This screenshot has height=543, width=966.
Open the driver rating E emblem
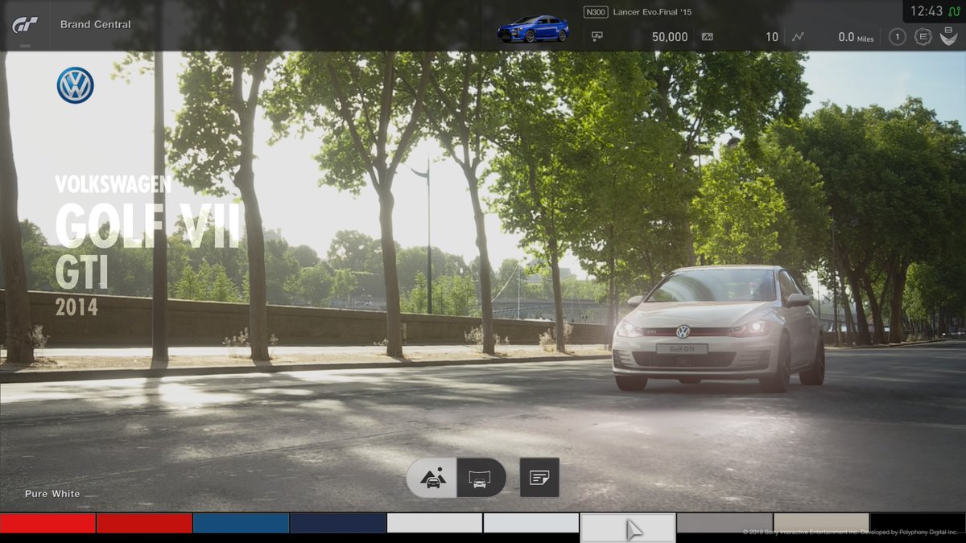923,37
